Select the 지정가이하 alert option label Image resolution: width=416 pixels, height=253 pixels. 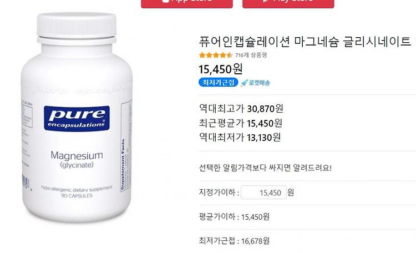point(219,192)
